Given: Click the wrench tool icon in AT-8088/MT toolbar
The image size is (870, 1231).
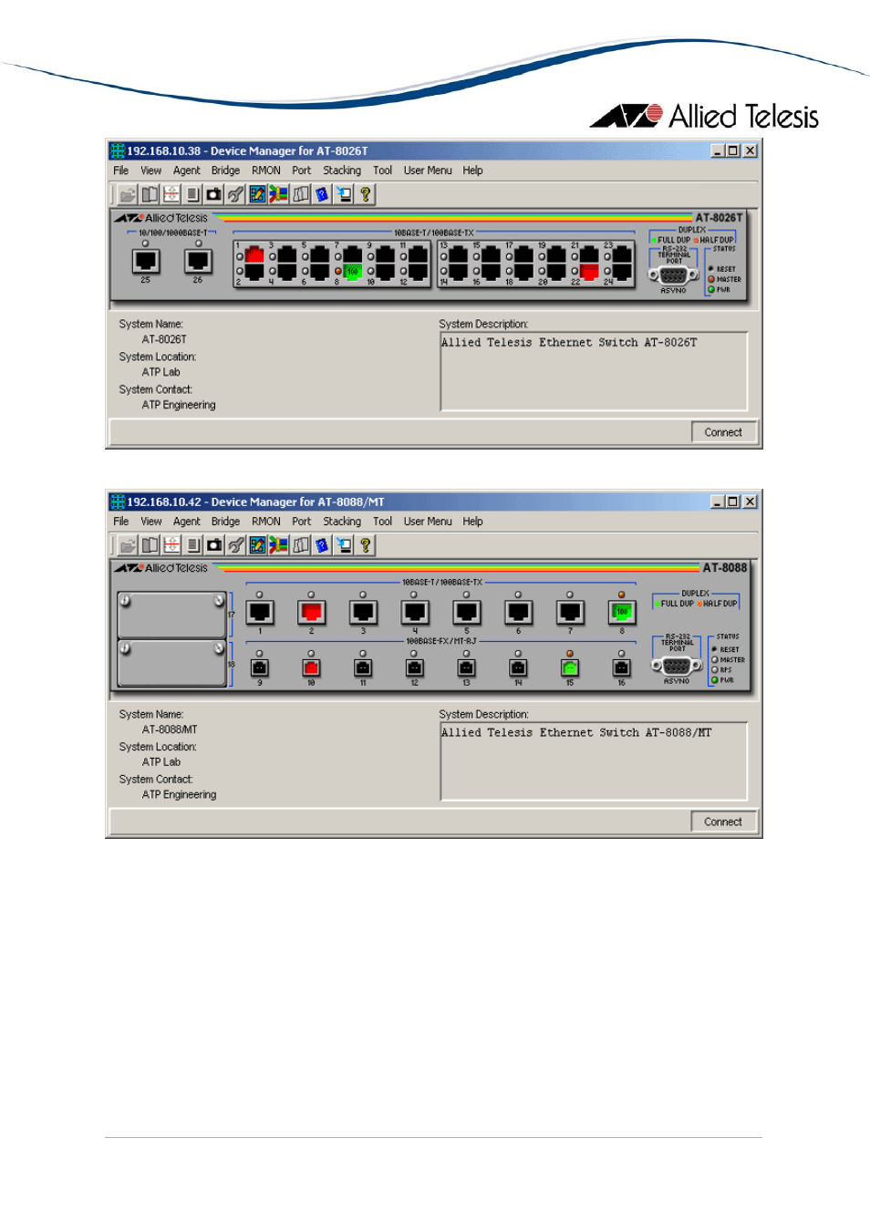Looking at the screenshot, I should [x=236, y=545].
